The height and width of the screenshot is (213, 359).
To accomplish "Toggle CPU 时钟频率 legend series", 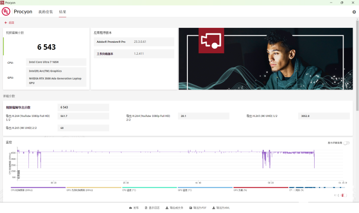I will (x=21, y=190).
